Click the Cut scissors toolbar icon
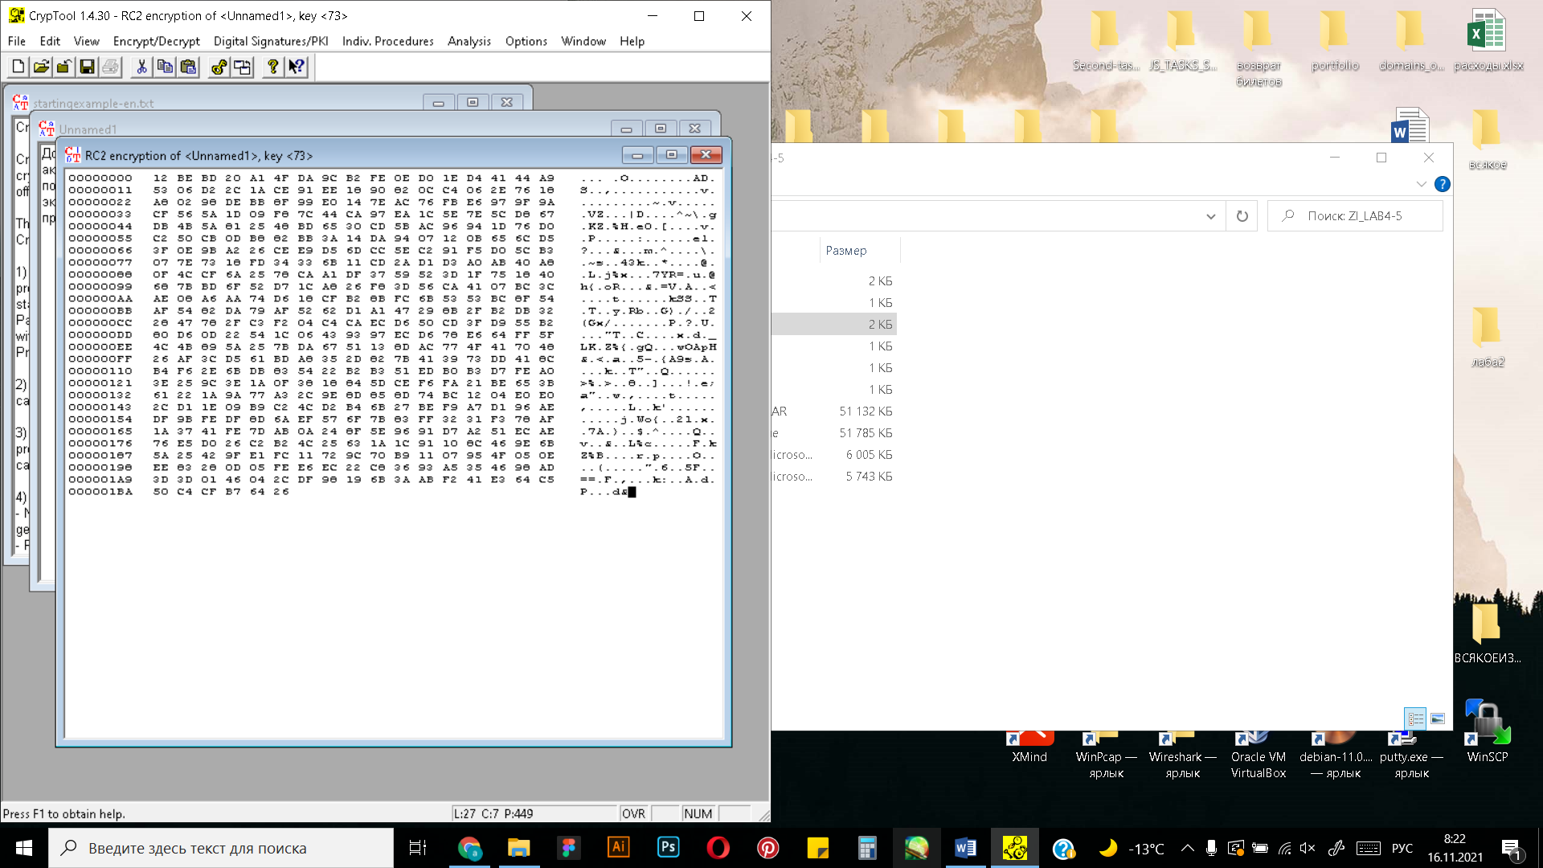The height and width of the screenshot is (868, 1543). (141, 67)
